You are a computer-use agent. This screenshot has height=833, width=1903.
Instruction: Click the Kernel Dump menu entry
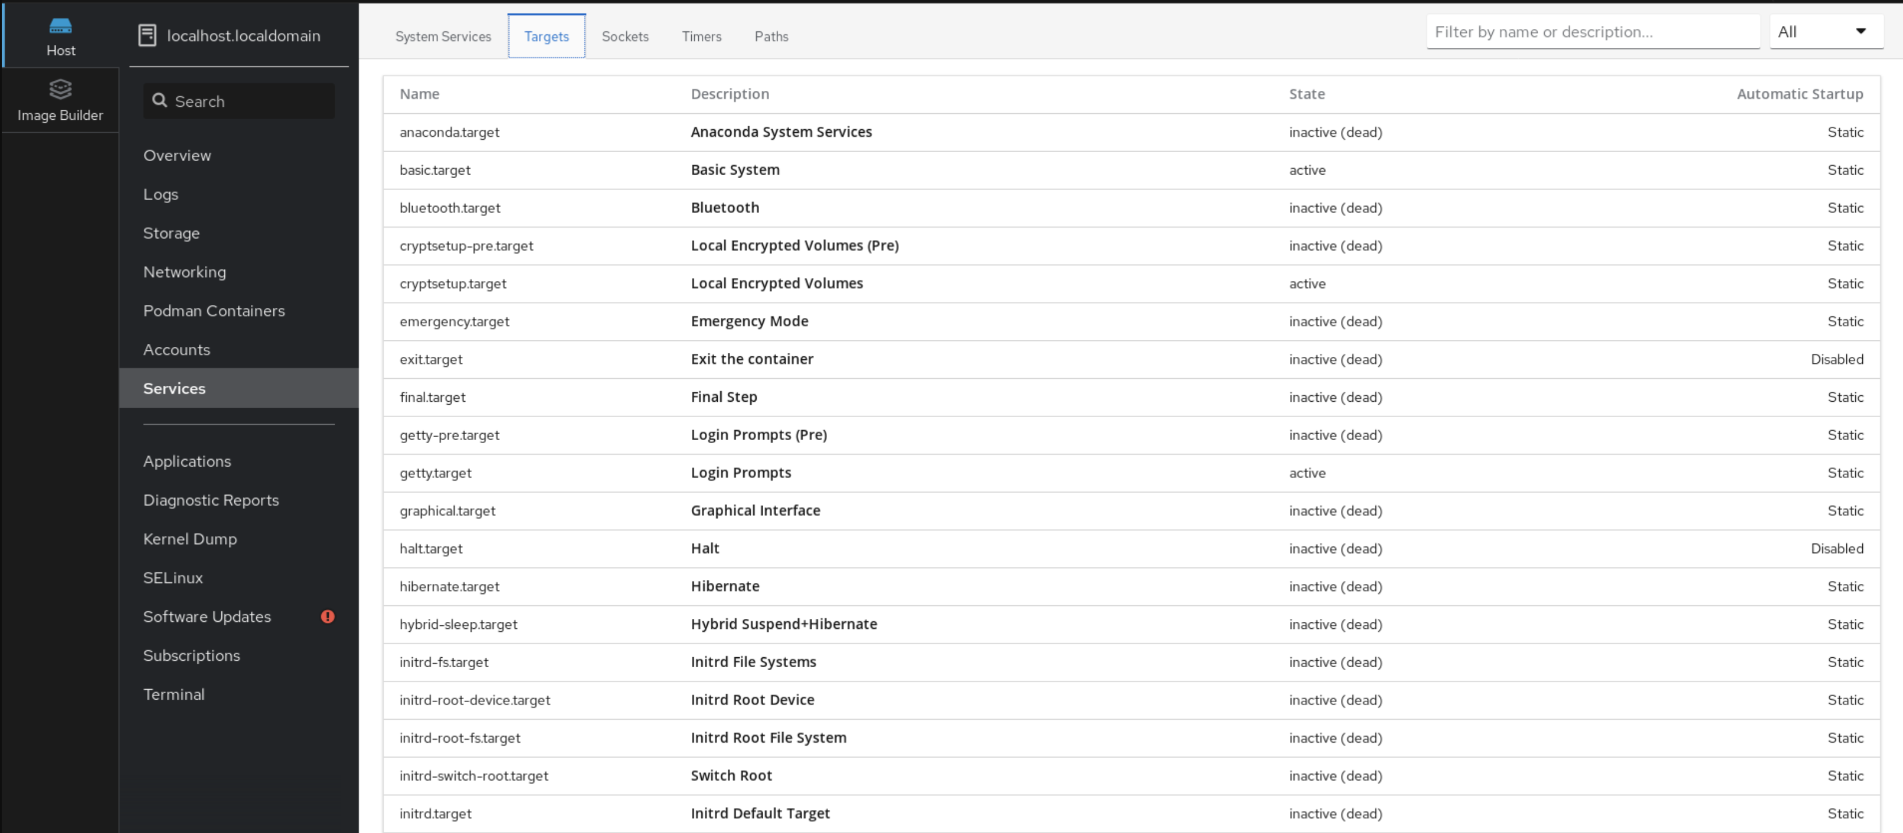coord(190,539)
